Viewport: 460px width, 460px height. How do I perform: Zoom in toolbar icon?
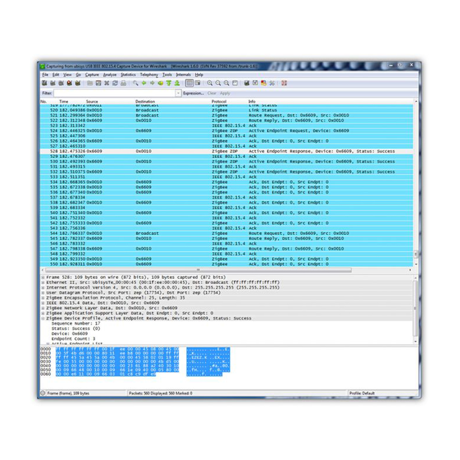[210, 83]
